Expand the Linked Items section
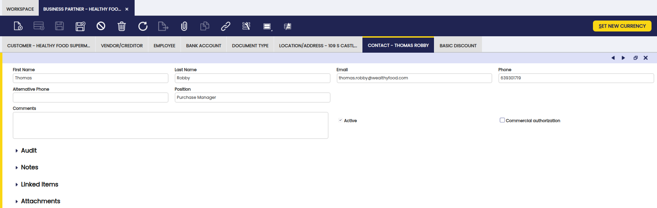Image resolution: width=657 pixels, height=208 pixels. (39, 184)
